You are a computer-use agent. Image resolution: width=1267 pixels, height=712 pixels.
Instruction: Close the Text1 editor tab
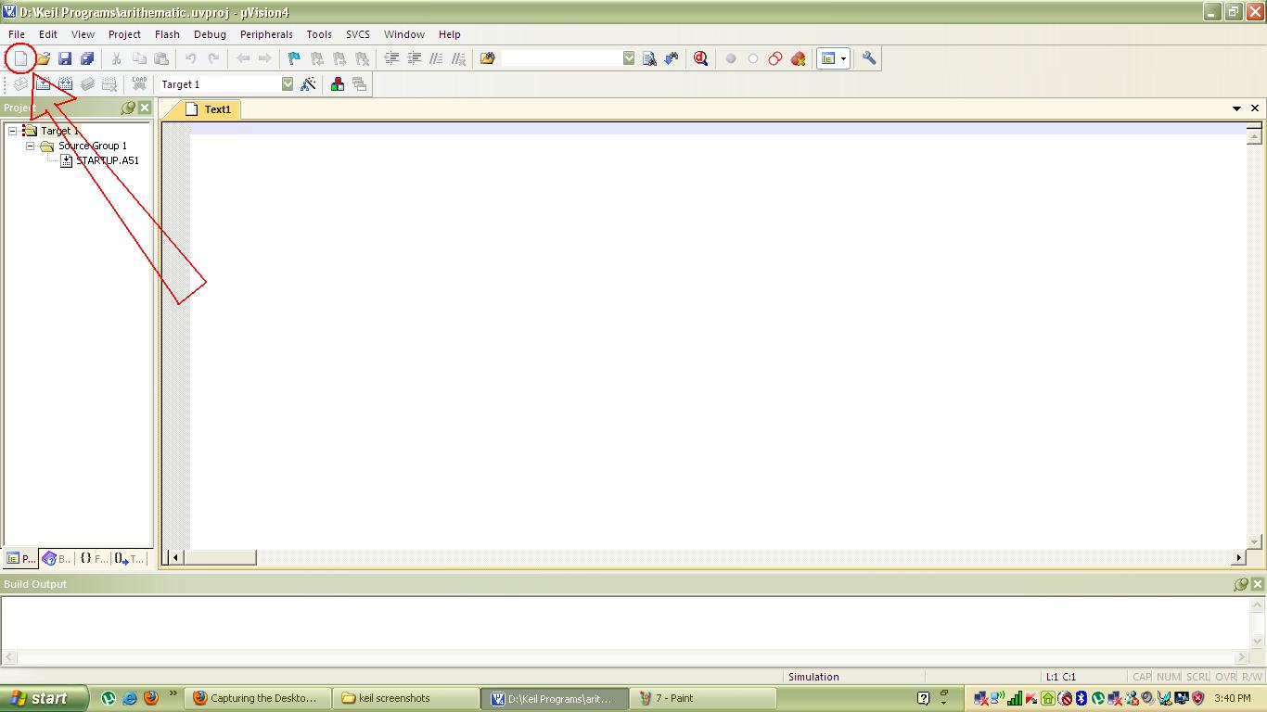click(1255, 108)
